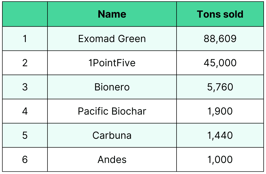Click the Bionero name cell
The width and height of the screenshot is (266, 174).
point(112,87)
